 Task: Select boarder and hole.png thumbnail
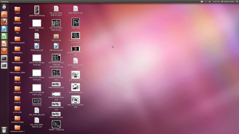37,23
